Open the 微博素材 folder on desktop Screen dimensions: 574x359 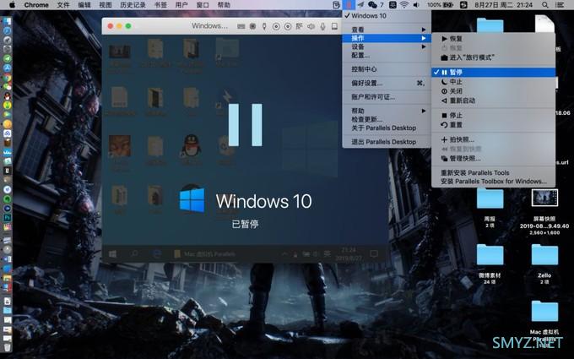pos(490,254)
